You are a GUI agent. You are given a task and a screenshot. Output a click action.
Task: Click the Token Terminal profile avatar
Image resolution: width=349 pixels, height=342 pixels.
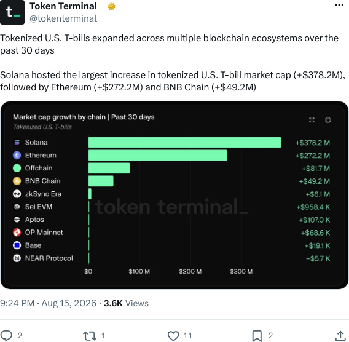(12, 12)
